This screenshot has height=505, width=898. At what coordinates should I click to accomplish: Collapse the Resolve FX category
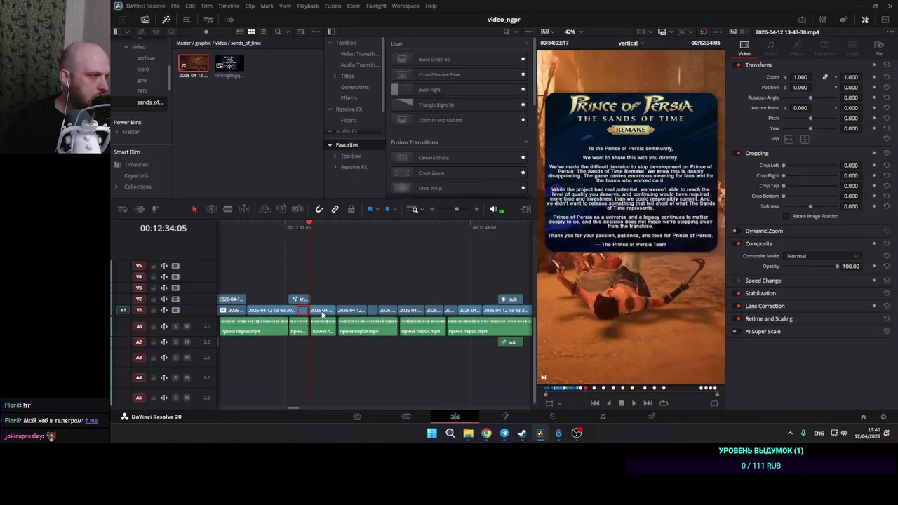coord(330,109)
